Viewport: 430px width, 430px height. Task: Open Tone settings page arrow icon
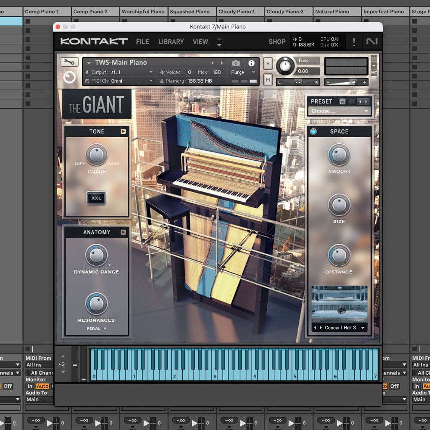pos(123,132)
